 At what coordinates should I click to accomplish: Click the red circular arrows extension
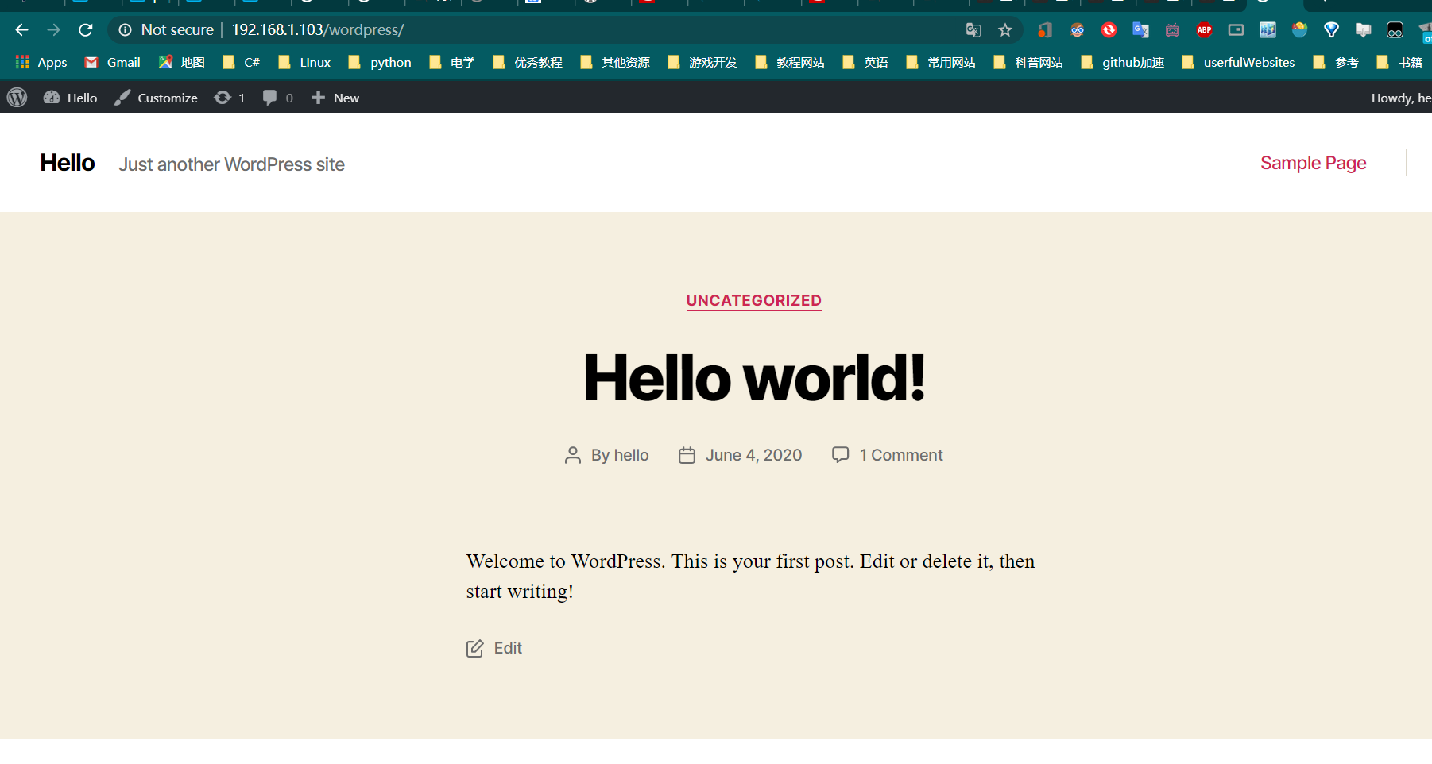[x=1109, y=30]
